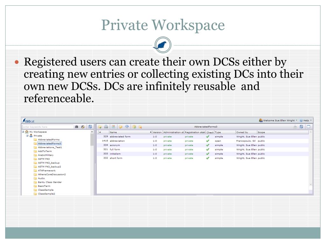326x244 pixels.
Task: Click the keyword search input field
Action: (48, 127)
